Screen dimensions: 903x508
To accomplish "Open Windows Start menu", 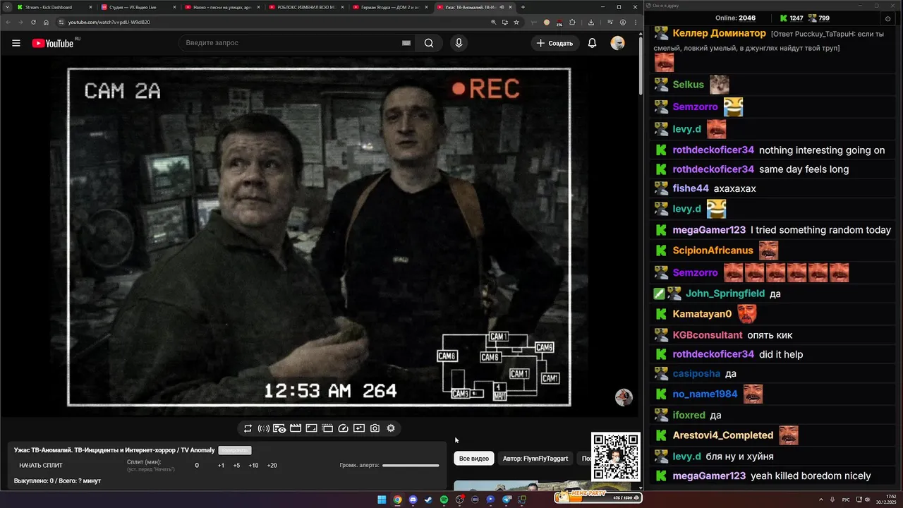I will (x=382, y=500).
